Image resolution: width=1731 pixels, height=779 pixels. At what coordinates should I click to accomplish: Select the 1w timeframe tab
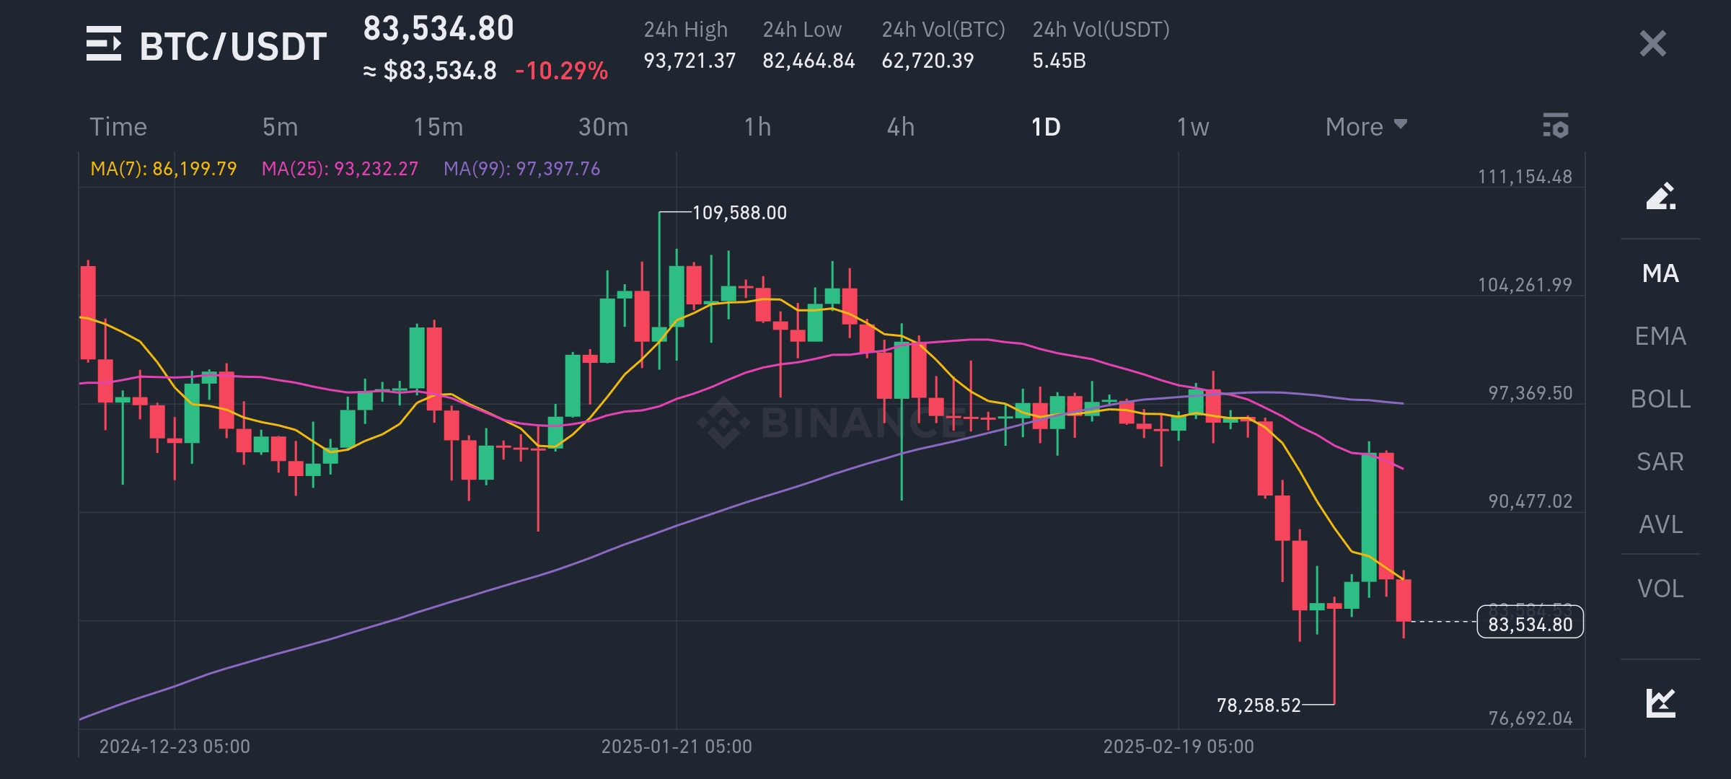(x=1192, y=127)
